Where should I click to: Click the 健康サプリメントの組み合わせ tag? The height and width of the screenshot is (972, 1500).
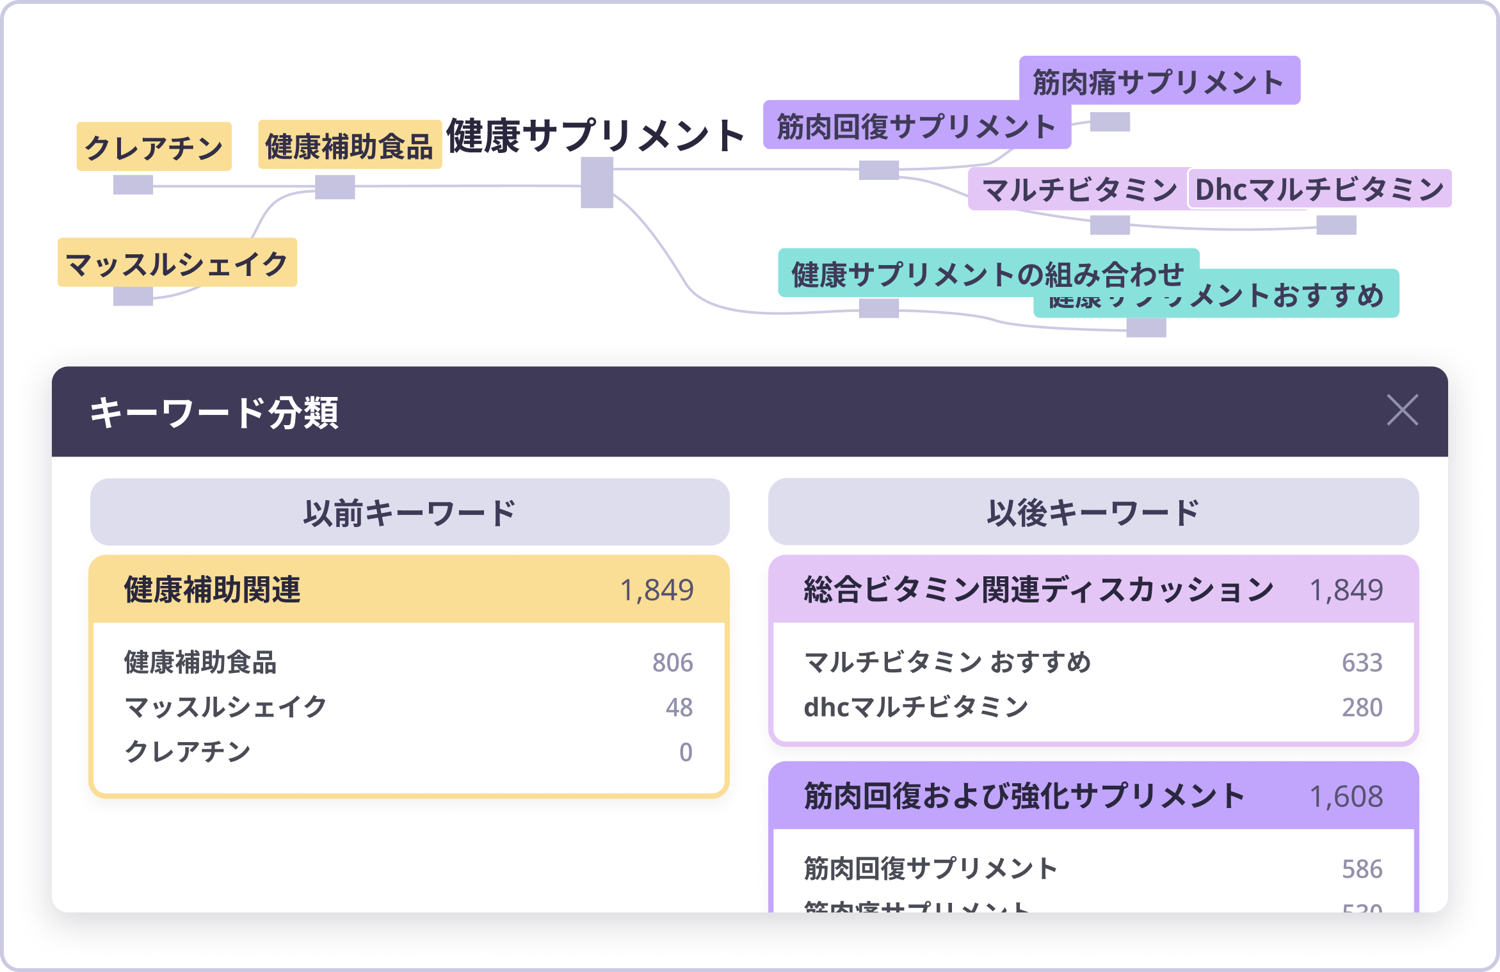click(x=987, y=273)
